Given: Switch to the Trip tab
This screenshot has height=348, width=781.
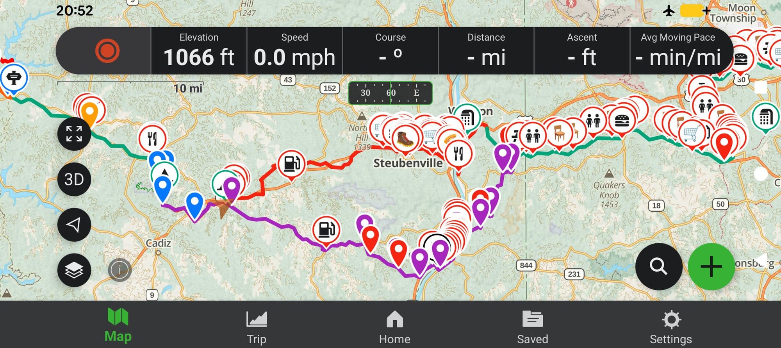Looking at the screenshot, I should coord(257,328).
